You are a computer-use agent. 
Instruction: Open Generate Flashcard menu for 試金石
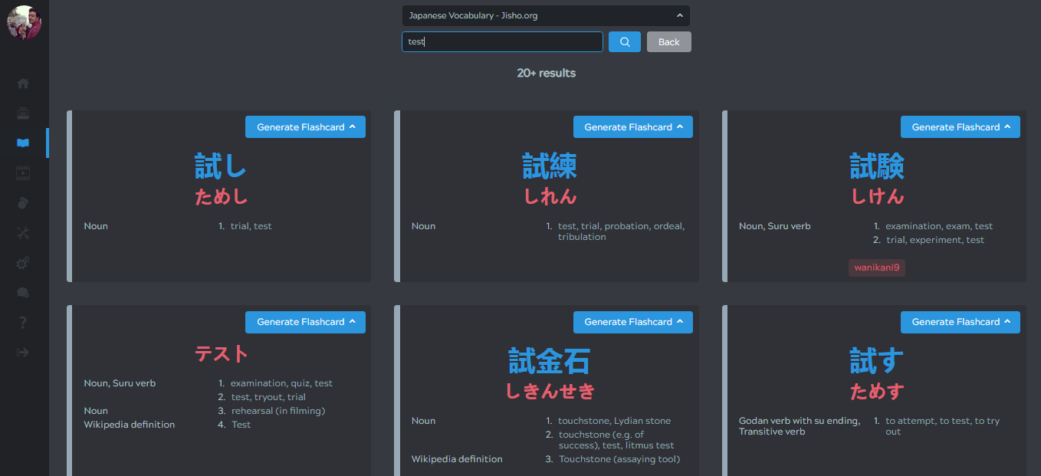click(632, 322)
